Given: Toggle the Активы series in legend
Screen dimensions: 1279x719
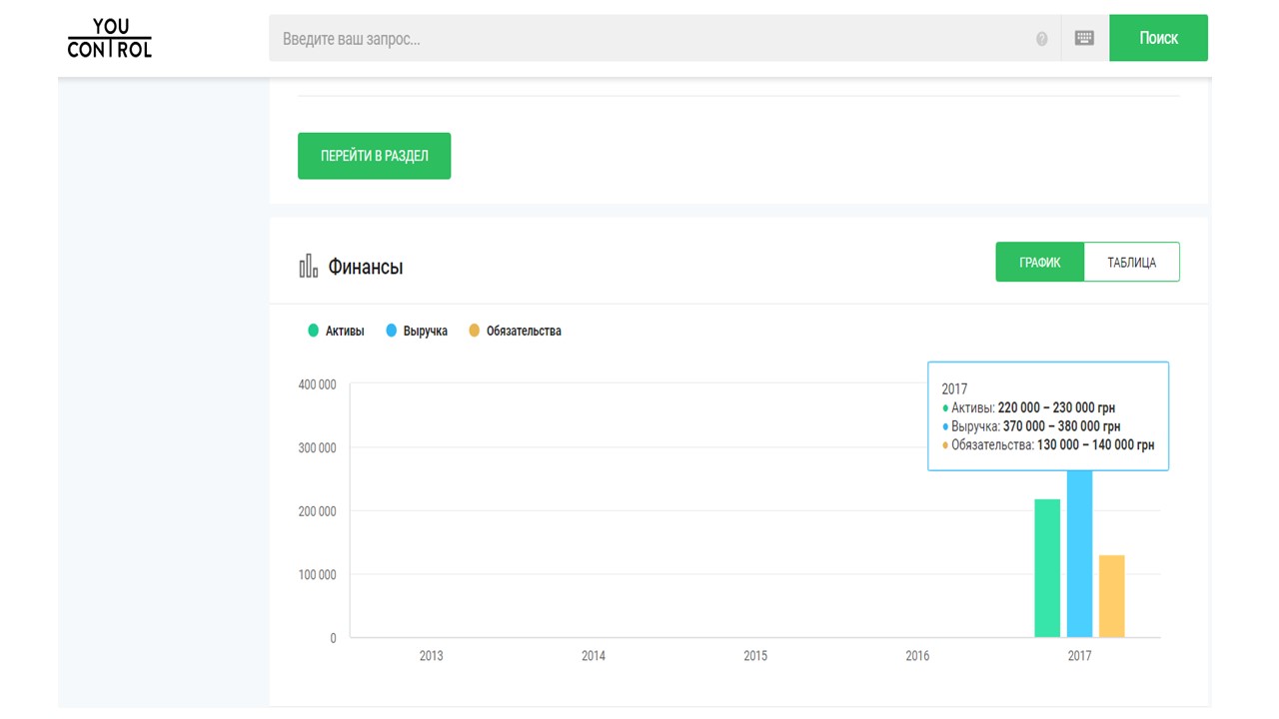Looking at the screenshot, I should point(336,331).
